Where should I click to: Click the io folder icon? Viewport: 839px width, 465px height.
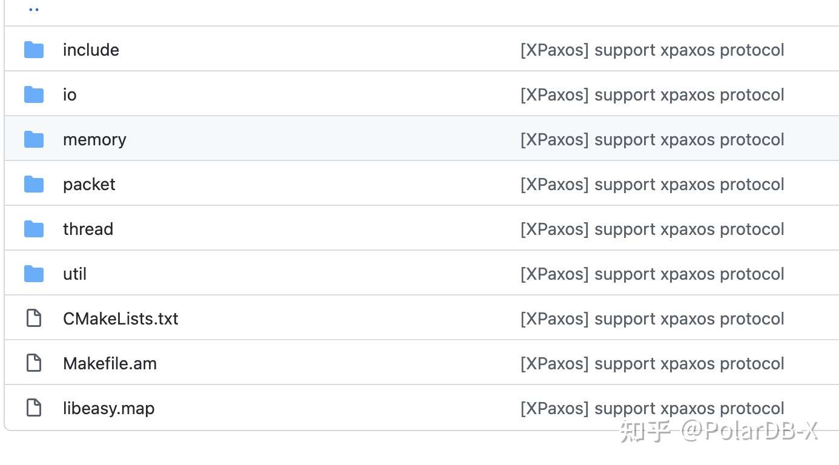pyautogui.click(x=34, y=94)
